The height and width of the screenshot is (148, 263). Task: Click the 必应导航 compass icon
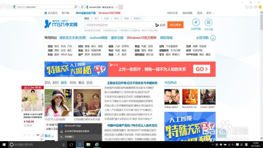pyautogui.click(x=196, y=22)
